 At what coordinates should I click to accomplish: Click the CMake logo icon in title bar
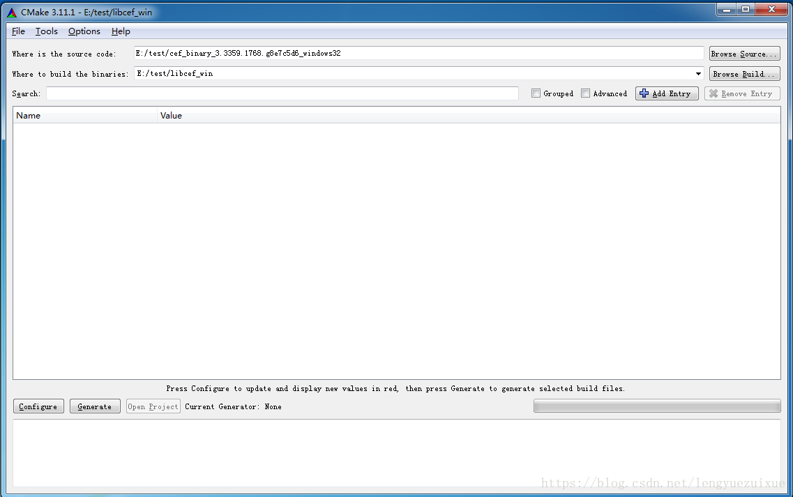click(x=12, y=12)
